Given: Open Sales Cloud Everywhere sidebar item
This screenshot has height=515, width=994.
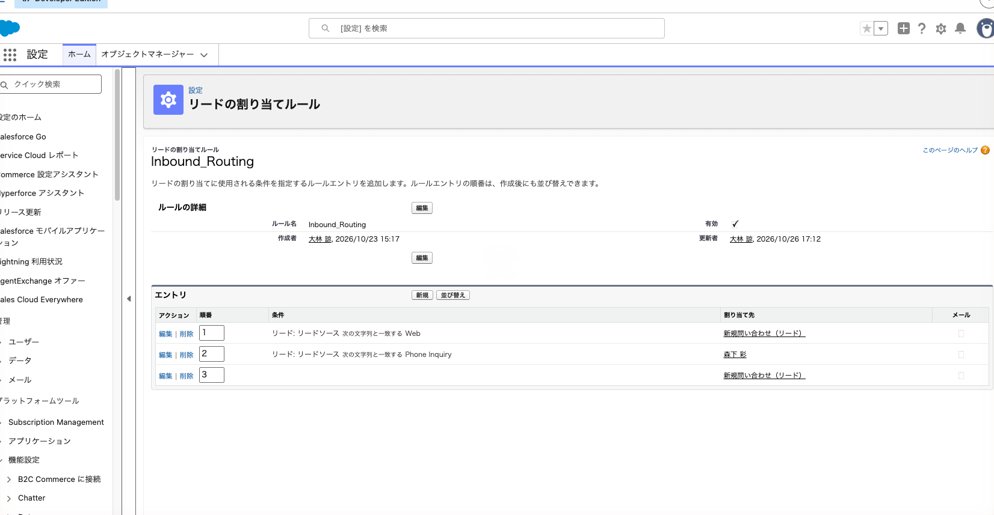Looking at the screenshot, I should (42, 300).
